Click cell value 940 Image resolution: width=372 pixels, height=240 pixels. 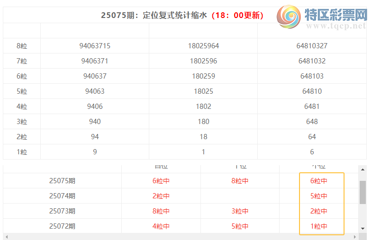click(x=95, y=122)
